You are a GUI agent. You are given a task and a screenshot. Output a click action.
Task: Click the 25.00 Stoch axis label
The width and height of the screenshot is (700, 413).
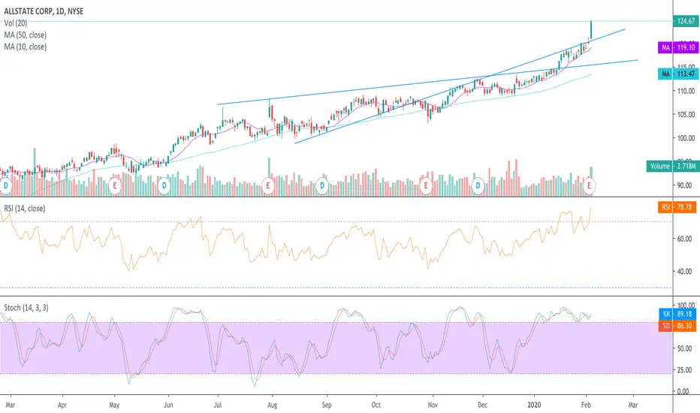[684, 370]
